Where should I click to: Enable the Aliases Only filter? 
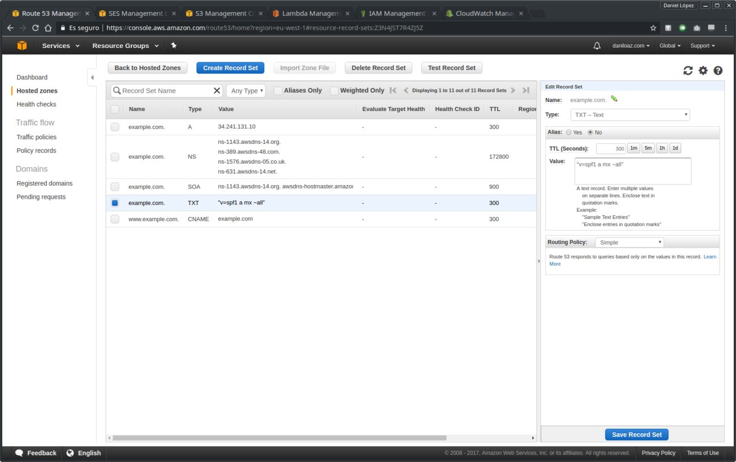click(x=277, y=90)
